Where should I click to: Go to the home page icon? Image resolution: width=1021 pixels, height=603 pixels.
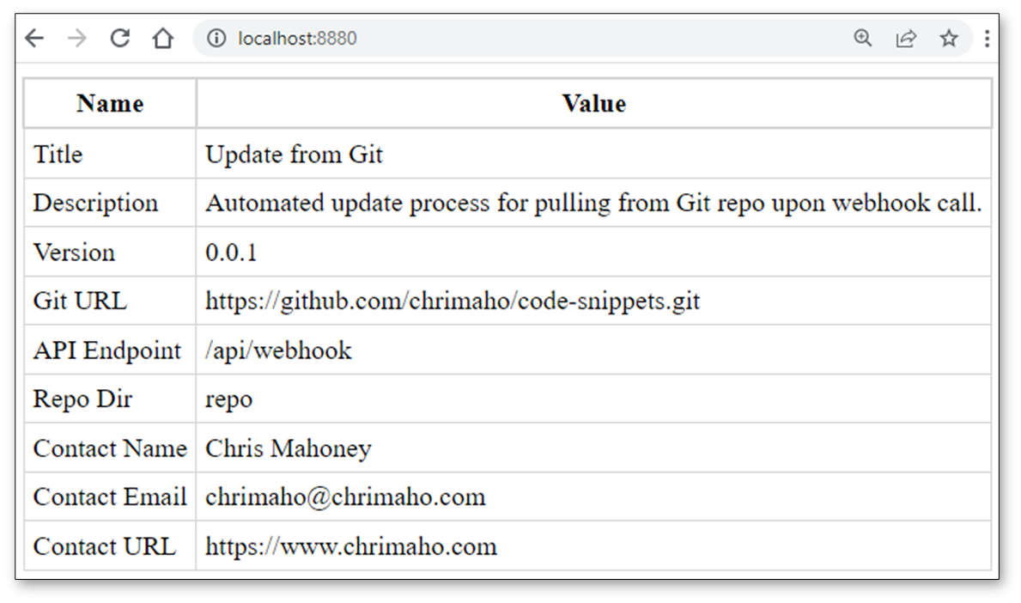[x=163, y=39]
